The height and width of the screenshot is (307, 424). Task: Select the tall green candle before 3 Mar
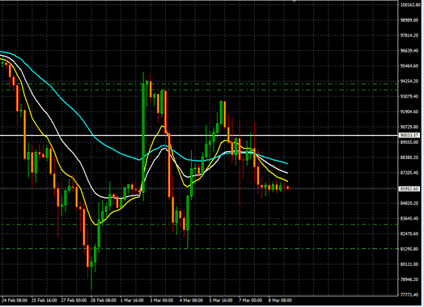tap(143, 137)
